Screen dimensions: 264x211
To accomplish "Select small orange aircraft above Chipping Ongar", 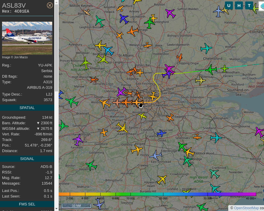I will 180,57.
